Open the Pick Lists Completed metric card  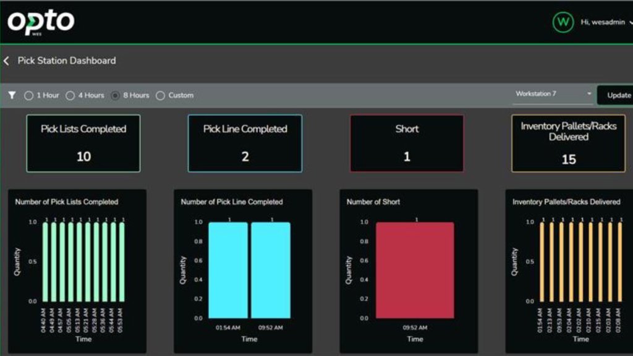pos(83,142)
